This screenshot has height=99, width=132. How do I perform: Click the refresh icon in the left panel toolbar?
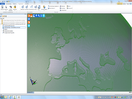(x=1, y=16)
